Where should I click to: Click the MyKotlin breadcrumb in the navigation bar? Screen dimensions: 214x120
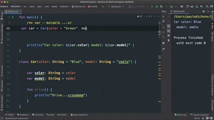16,6
